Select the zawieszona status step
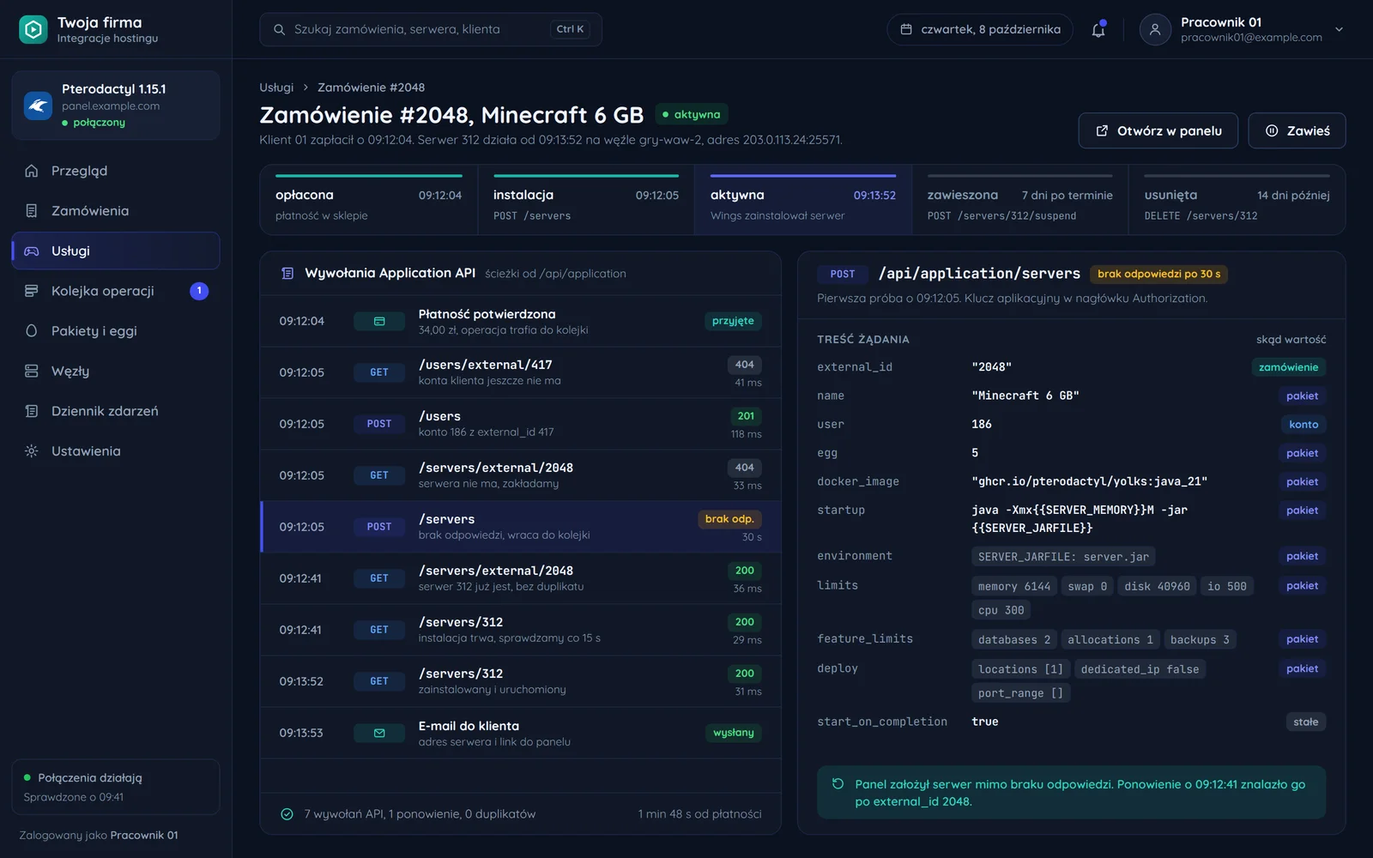Image resolution: width=1373 pixels, height=858 pixels. 1019,200
